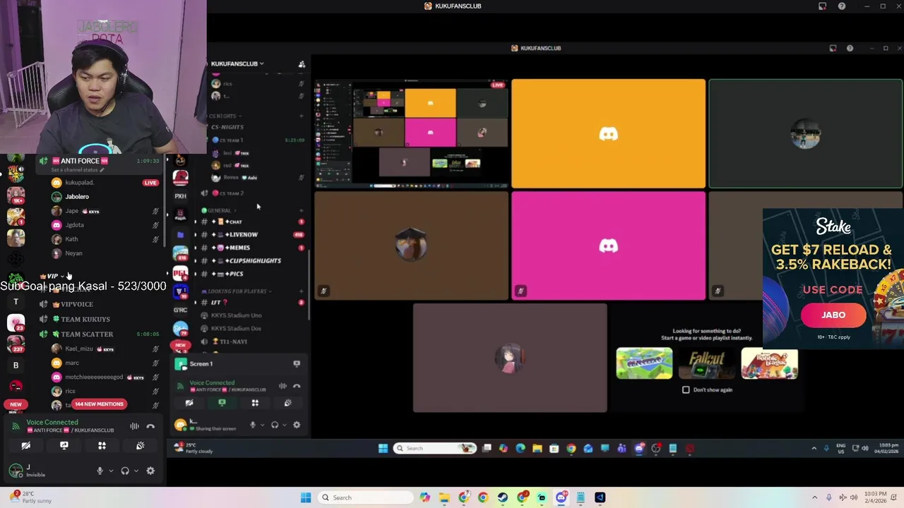This screenshot has width=904, height=508.
Task: Open User Settings gear icon
Action: (x=150, y=471)
